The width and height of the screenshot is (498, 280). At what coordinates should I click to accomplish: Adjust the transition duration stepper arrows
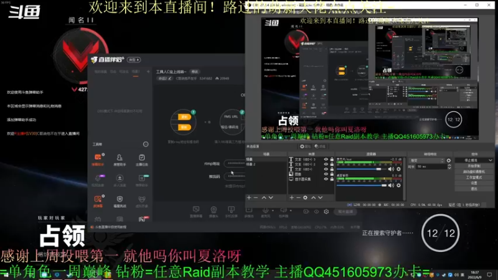[x=449, y=167]
